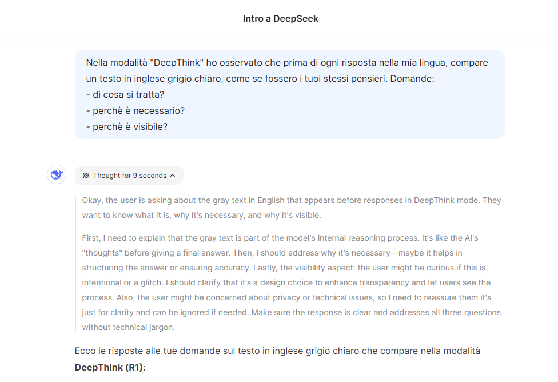Click the reasoning line starting "intentional or a glitch"
Screen dimensions: 558x382
tap(287, 282)
